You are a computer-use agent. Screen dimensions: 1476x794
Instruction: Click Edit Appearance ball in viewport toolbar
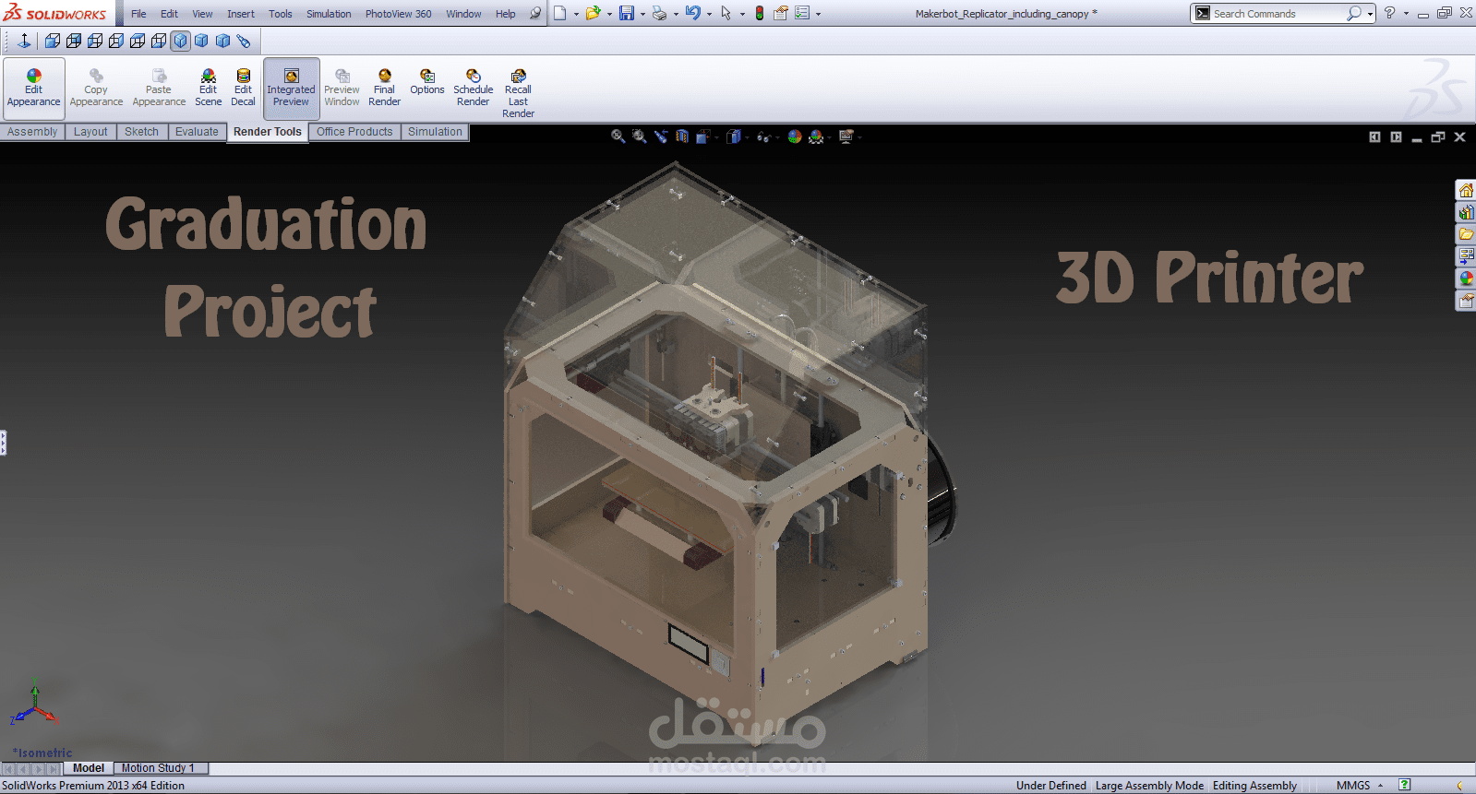tap(794, 136)
